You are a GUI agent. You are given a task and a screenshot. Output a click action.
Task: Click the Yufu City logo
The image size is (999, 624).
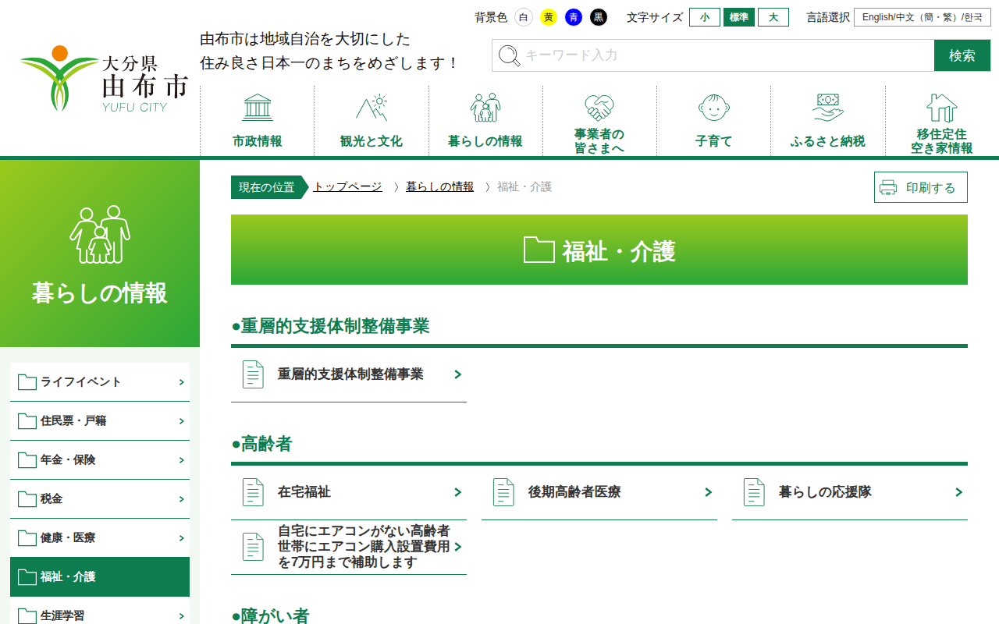[x=104, y=79]
